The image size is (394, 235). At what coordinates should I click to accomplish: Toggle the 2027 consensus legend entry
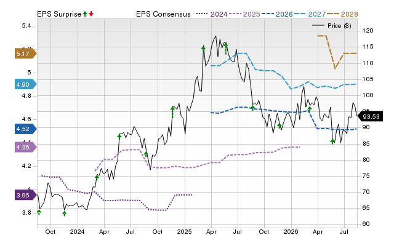[310, 14]
